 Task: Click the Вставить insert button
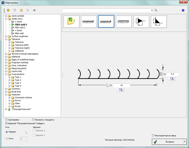[x=167, y=142]
